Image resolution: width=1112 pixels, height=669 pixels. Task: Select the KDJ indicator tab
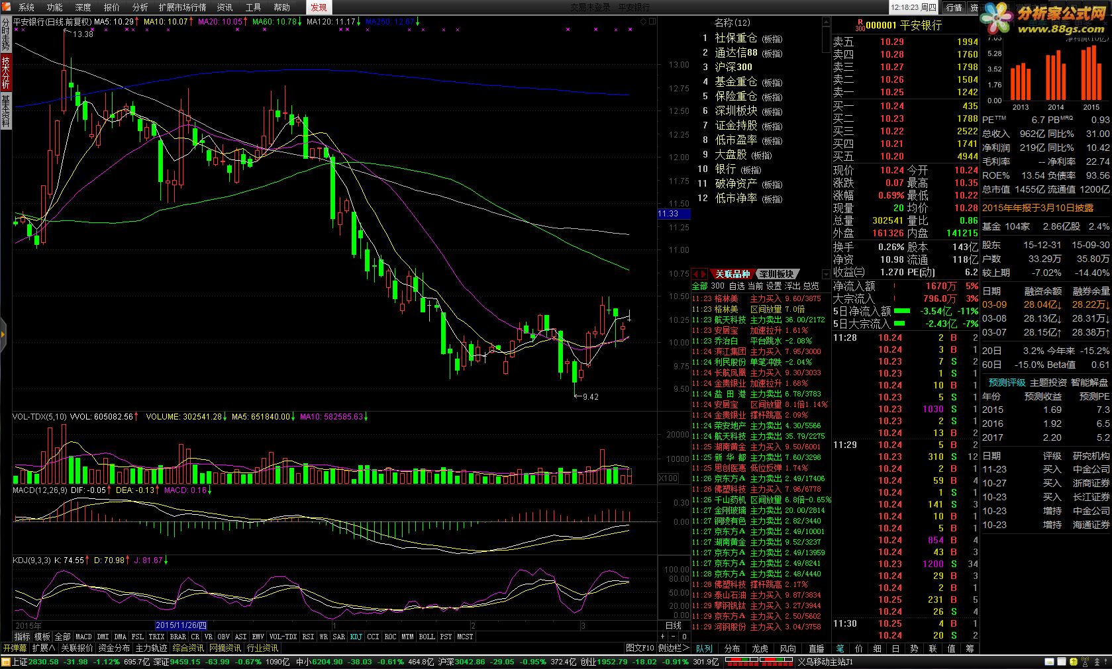tap(356, 637)
